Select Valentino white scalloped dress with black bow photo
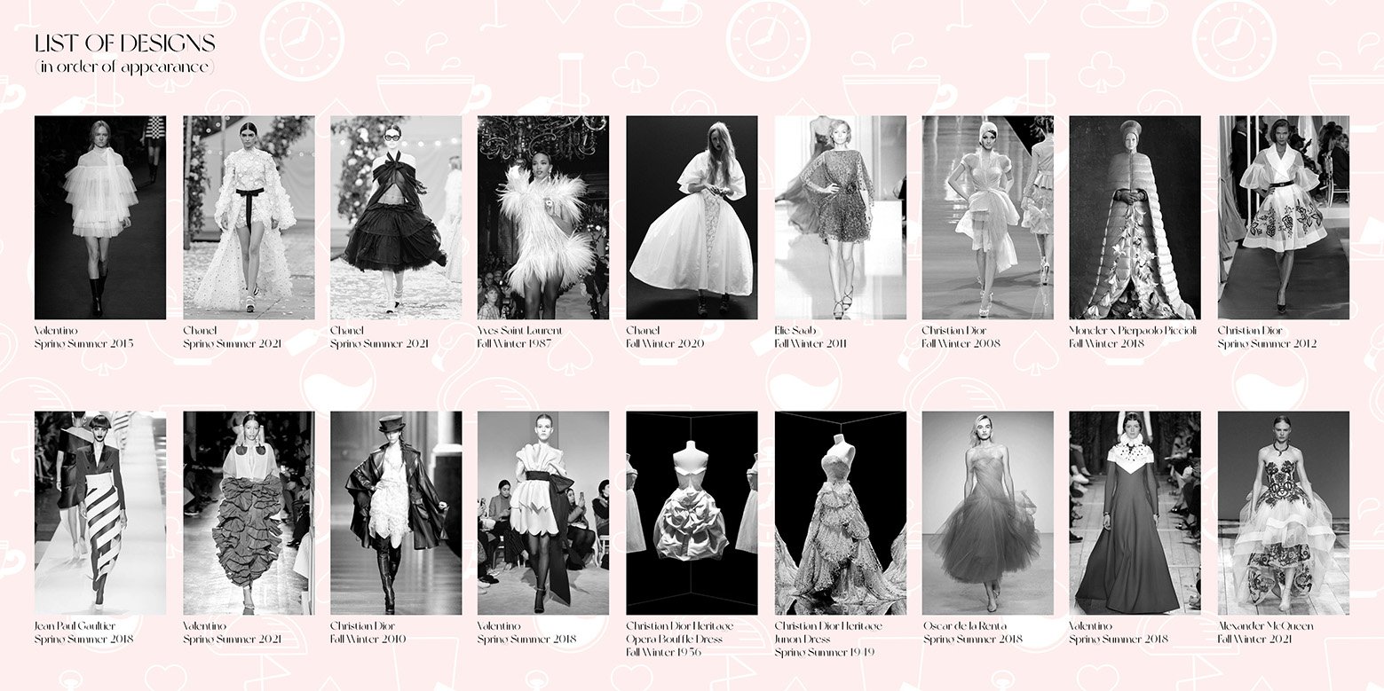 tap(543, 513)
